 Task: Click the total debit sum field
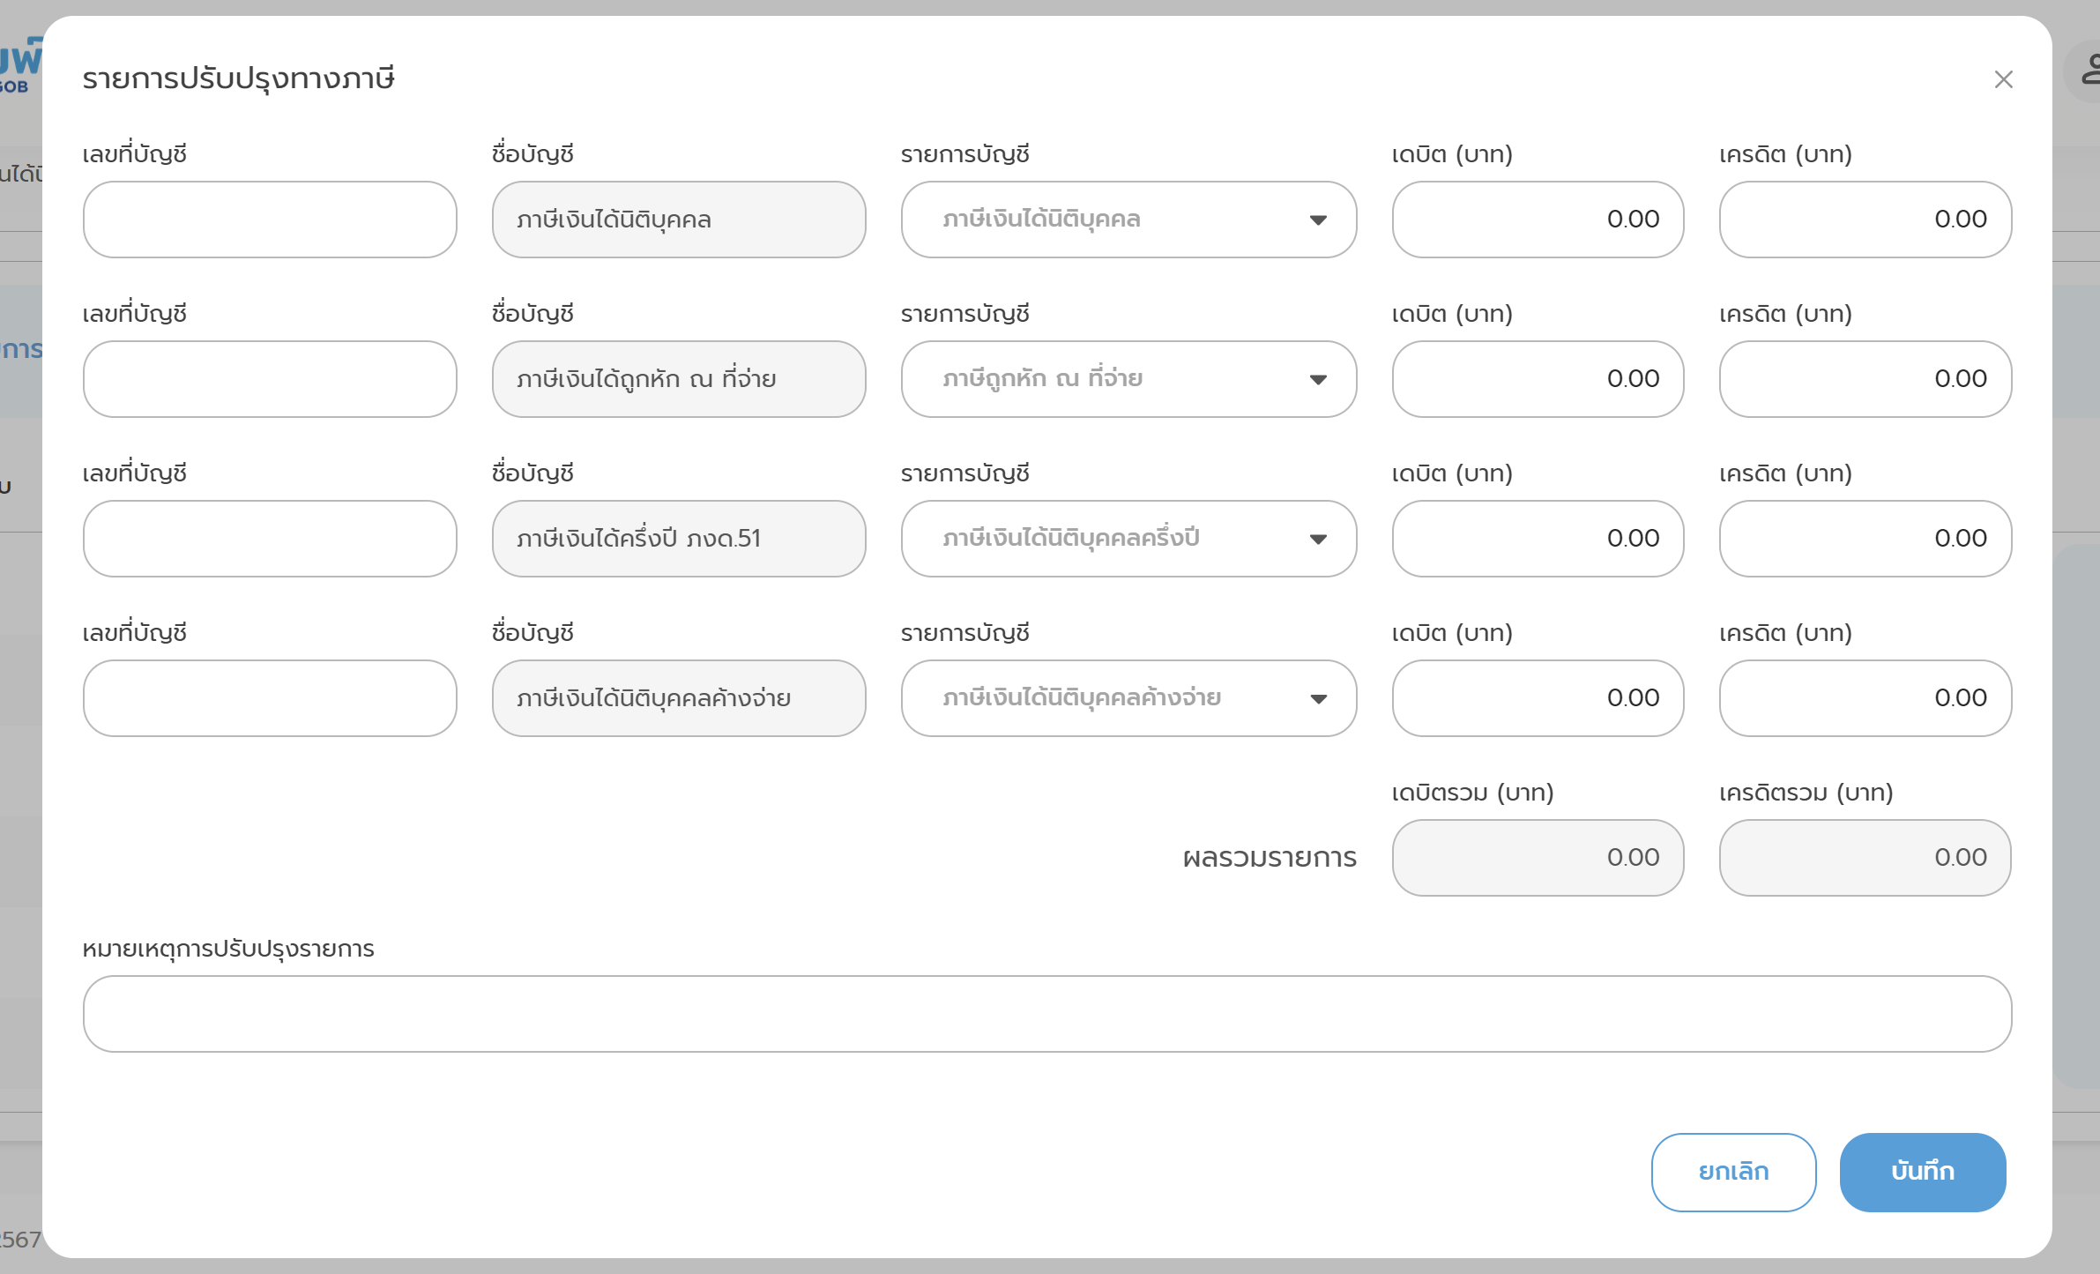click(1538, 858)
